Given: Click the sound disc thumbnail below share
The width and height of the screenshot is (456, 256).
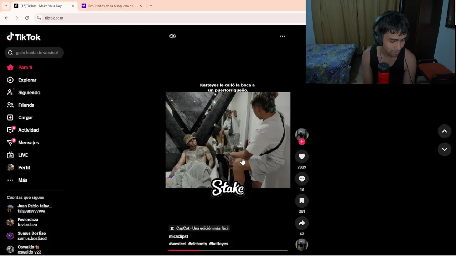Looking at the screenshot, I should (x=302, y=245).
